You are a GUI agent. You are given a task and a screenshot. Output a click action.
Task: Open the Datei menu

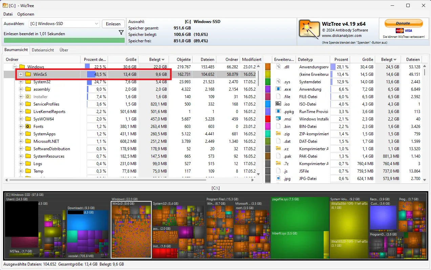click(x=8, y=14)
